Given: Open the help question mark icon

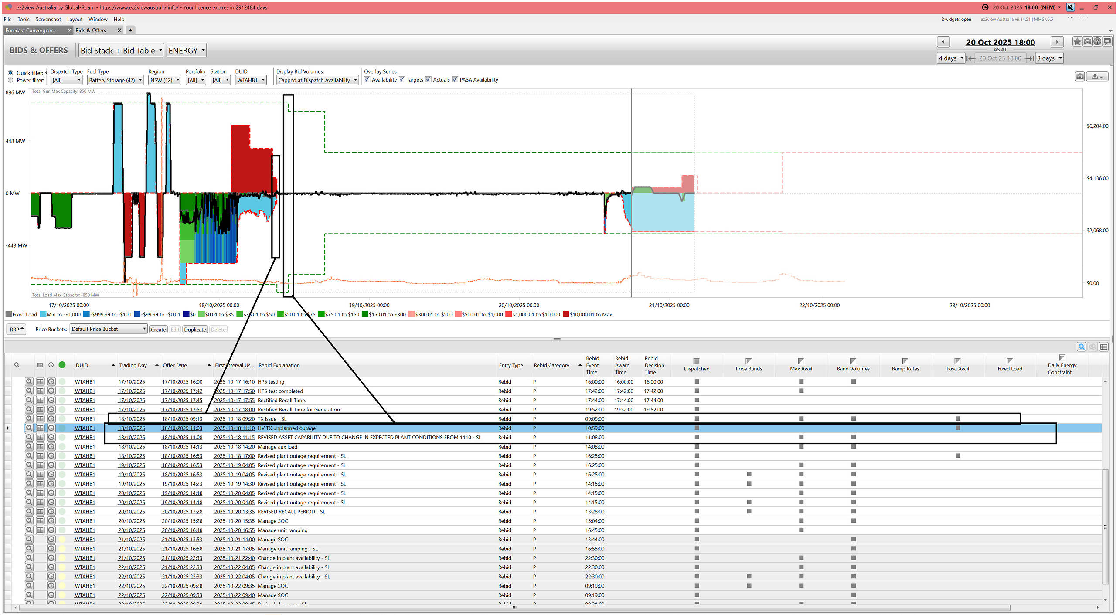Looking at the screenshot, I should [x=1097, y=42].
